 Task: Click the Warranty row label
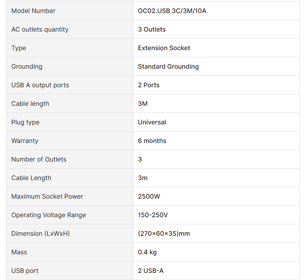tap(25, 141)
